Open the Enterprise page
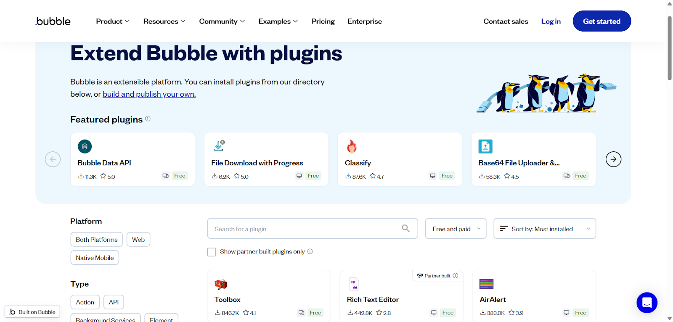Image resolution: width=673 pixels, height=322 pixels. coord(365,21)
